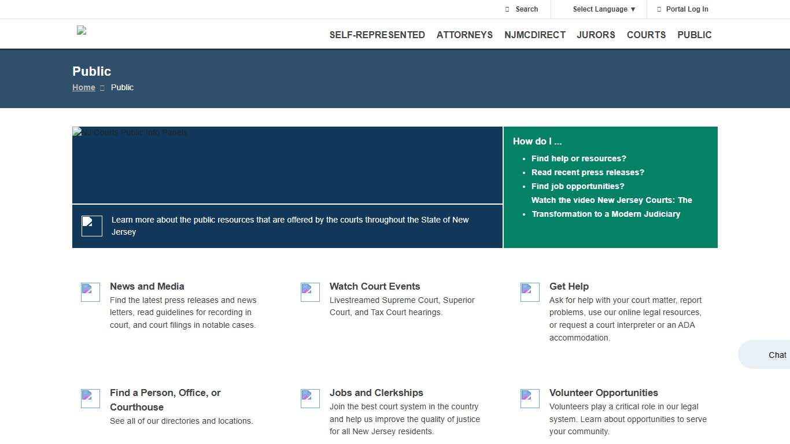
Task: Open the Self-Represented menu
Action: click(377, 35)
